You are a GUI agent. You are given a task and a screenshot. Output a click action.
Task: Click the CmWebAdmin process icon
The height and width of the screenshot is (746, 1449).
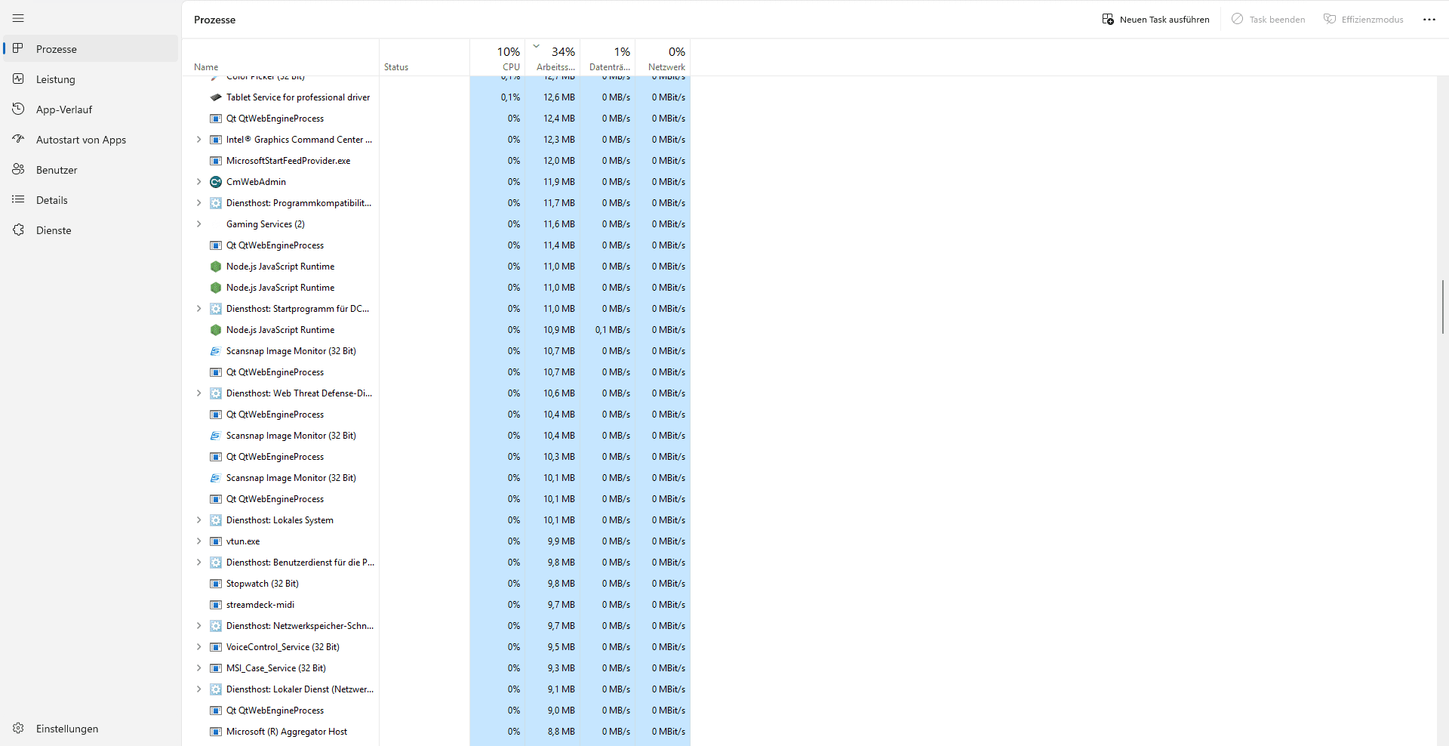click(x=216, y=182)
